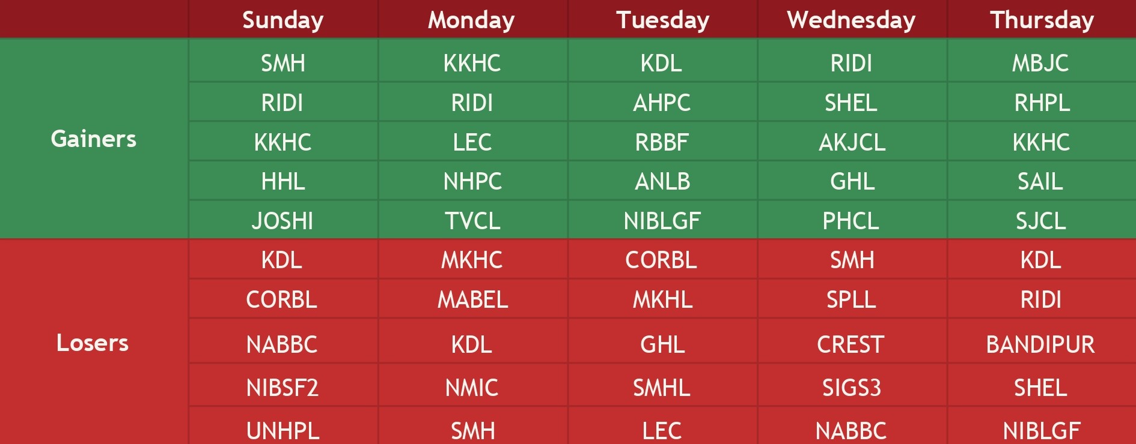Select CREST in Wednesday losers
Image resolution: width=1136 pixels, height=444 pixels.
coord(850,344)
